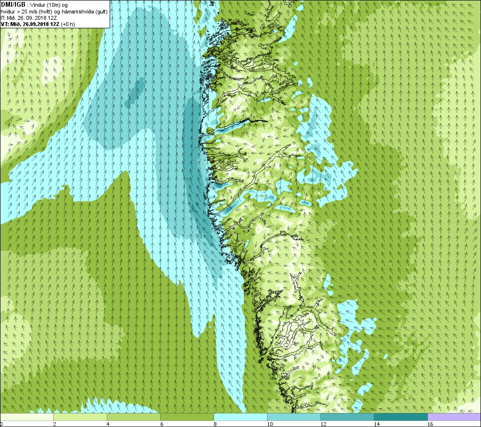The height and width of the screenshot is (427, 481).
Task: Click the purple swatch above 16 m/s
Action: tap(455, 417)
